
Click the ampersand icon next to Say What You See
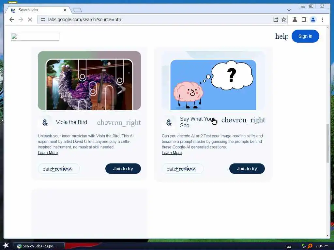pyautogui.click(x=169, y=122)
